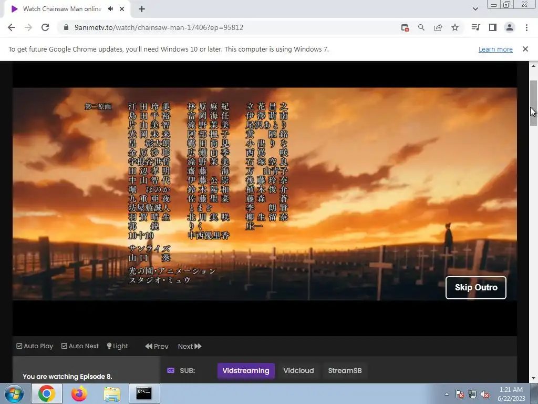The height and width of the screenshot is (404, 538).
Task: Bookmark this page with the star icon
Action: coord(455,27)
